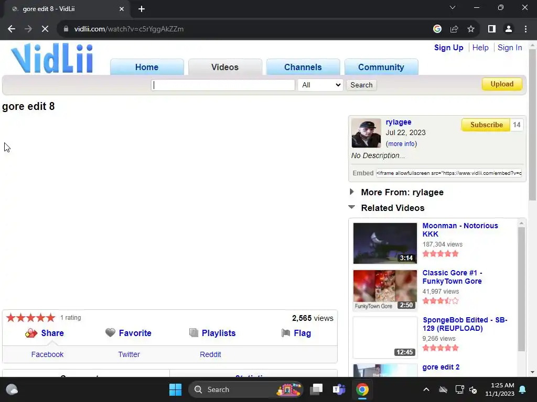Close the gore edit 8 tab
This screenshot has width=537, height=402.
coord(122,9)
